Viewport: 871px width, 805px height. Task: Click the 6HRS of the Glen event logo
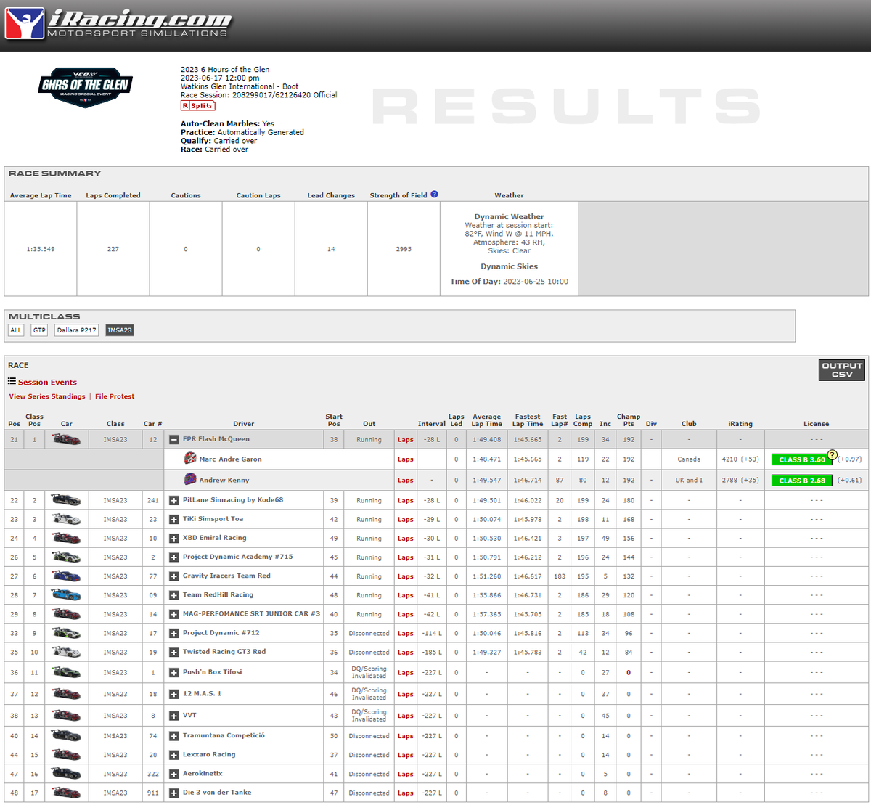[86, 87]
